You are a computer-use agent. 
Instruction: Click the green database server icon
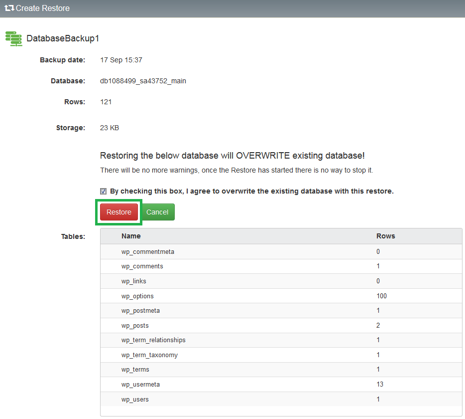[x=13, y=38]
